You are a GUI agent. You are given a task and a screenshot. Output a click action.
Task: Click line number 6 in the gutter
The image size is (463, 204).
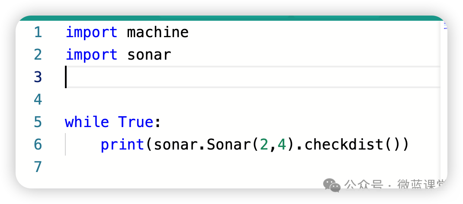38,144
